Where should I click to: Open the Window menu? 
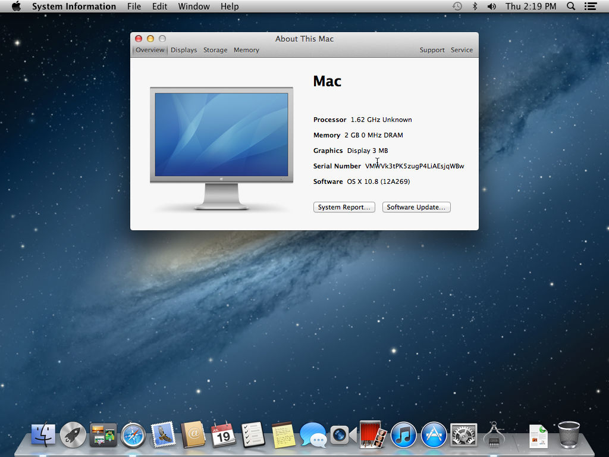coord(194,6)
